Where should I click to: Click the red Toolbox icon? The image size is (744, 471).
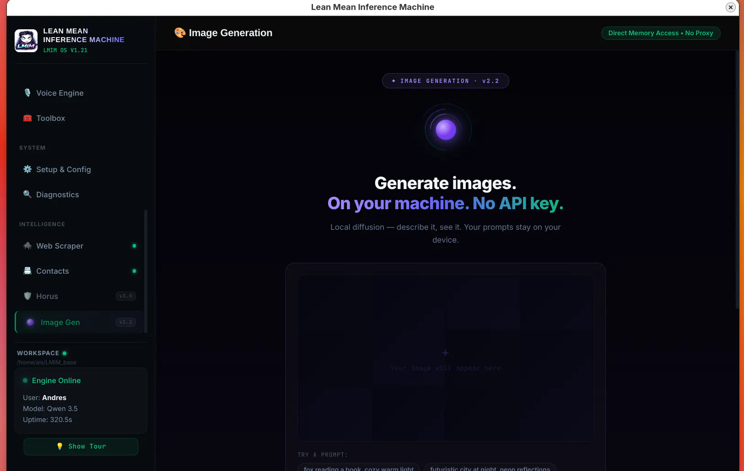click(27, 118)
